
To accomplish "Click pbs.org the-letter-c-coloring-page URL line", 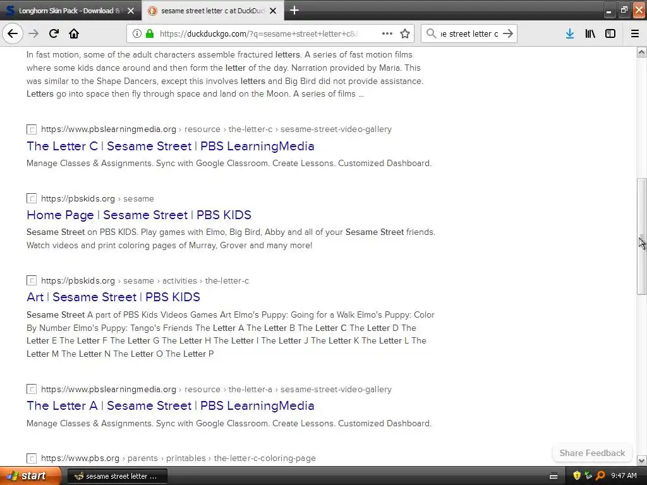I will point(178,458).
